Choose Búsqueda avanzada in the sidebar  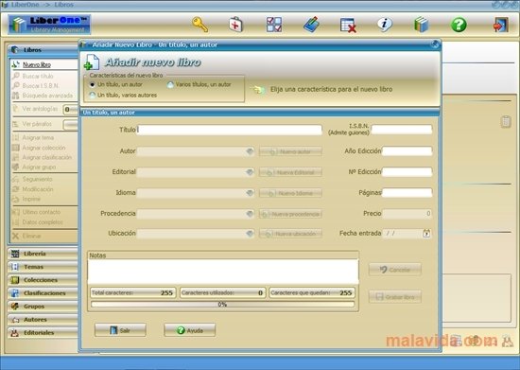tap(47, 96)
